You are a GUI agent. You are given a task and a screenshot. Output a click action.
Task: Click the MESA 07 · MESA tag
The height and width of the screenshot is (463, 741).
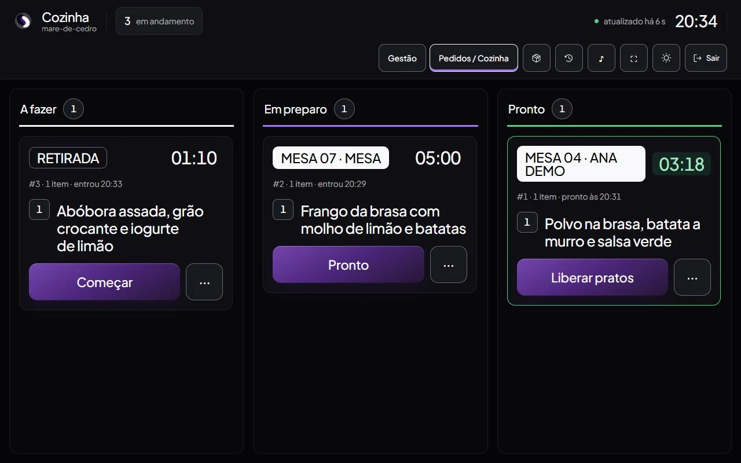click(331, 158)
